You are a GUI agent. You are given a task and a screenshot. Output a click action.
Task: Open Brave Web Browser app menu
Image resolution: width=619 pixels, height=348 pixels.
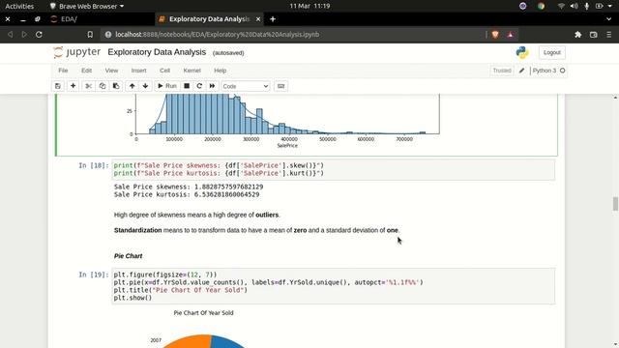coord(86,6)
